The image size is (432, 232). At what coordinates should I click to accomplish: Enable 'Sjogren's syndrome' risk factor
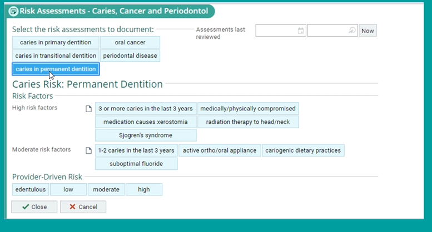(x=146, y=135)
